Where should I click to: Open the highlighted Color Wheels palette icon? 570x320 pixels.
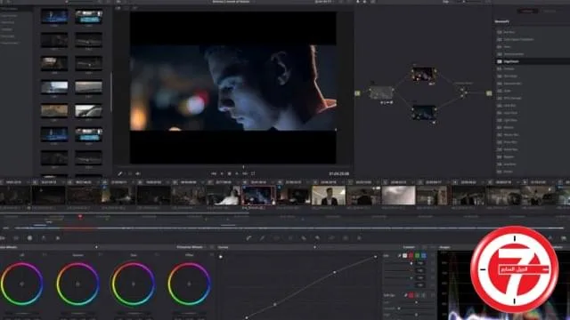[x=29, y=238]
